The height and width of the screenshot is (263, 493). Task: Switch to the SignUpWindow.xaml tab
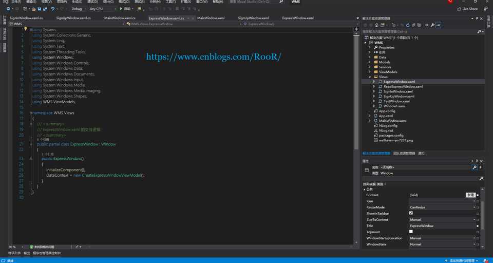253,18
